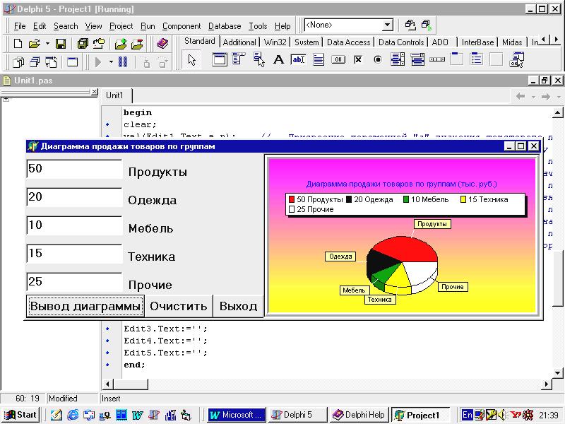Open the Project menu
This screenshot has height=424, width=565.
[x=121, y=26]
